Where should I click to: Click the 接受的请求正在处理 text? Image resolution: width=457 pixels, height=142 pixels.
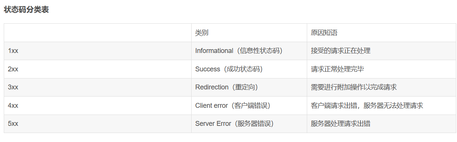pos(341,51)
